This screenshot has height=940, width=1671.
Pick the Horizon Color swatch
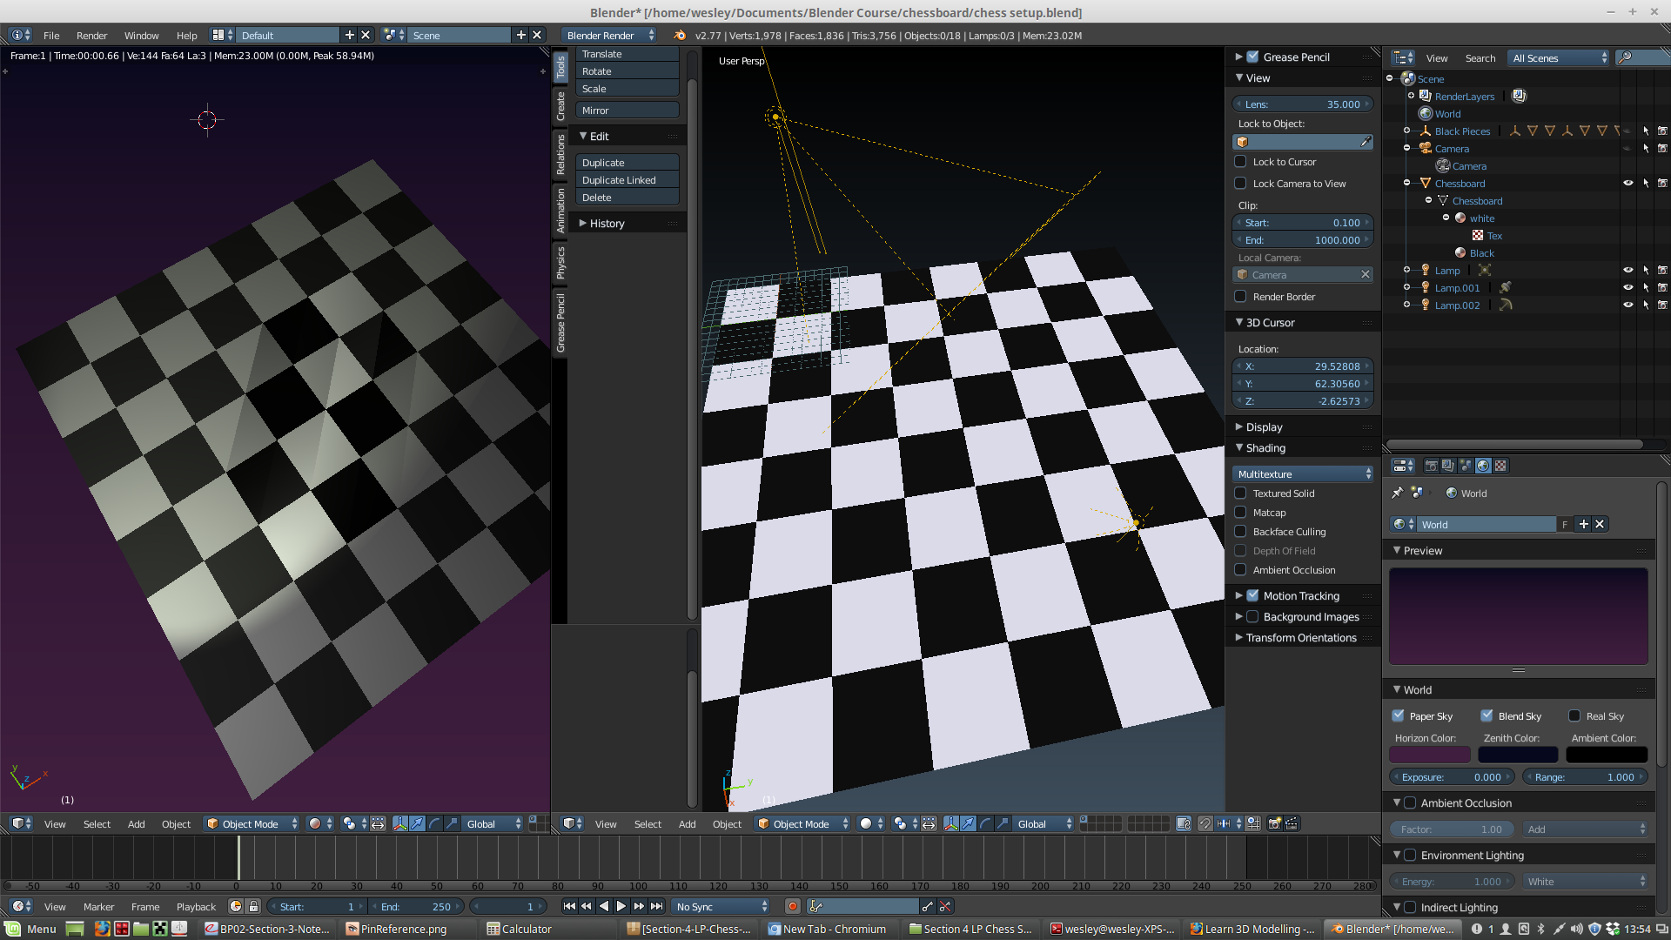1430,755
